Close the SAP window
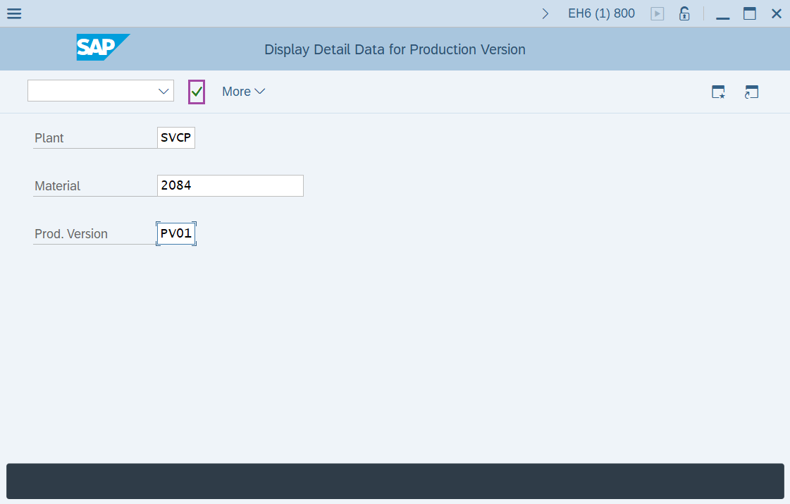Viewport: 790px width, 504px height. pyautogui.click(x=776, y=13)
